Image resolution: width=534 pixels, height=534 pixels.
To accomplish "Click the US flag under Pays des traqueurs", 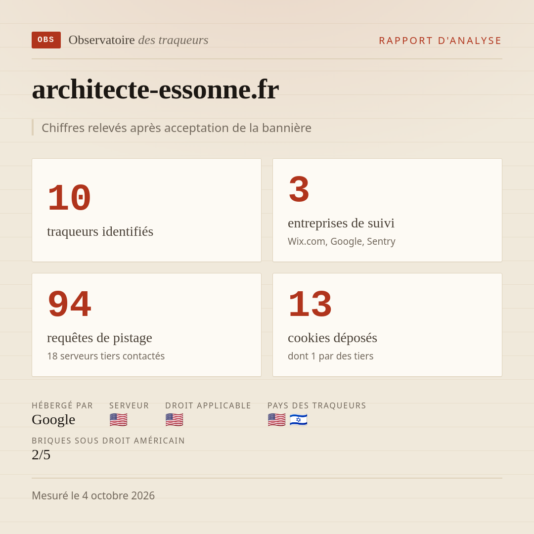I will (276, 420).
